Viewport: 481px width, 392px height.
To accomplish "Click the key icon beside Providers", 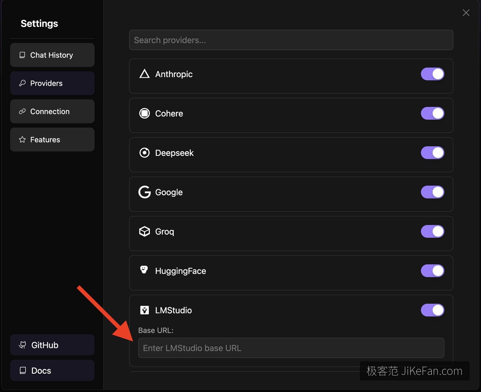I will pos(22,83).
